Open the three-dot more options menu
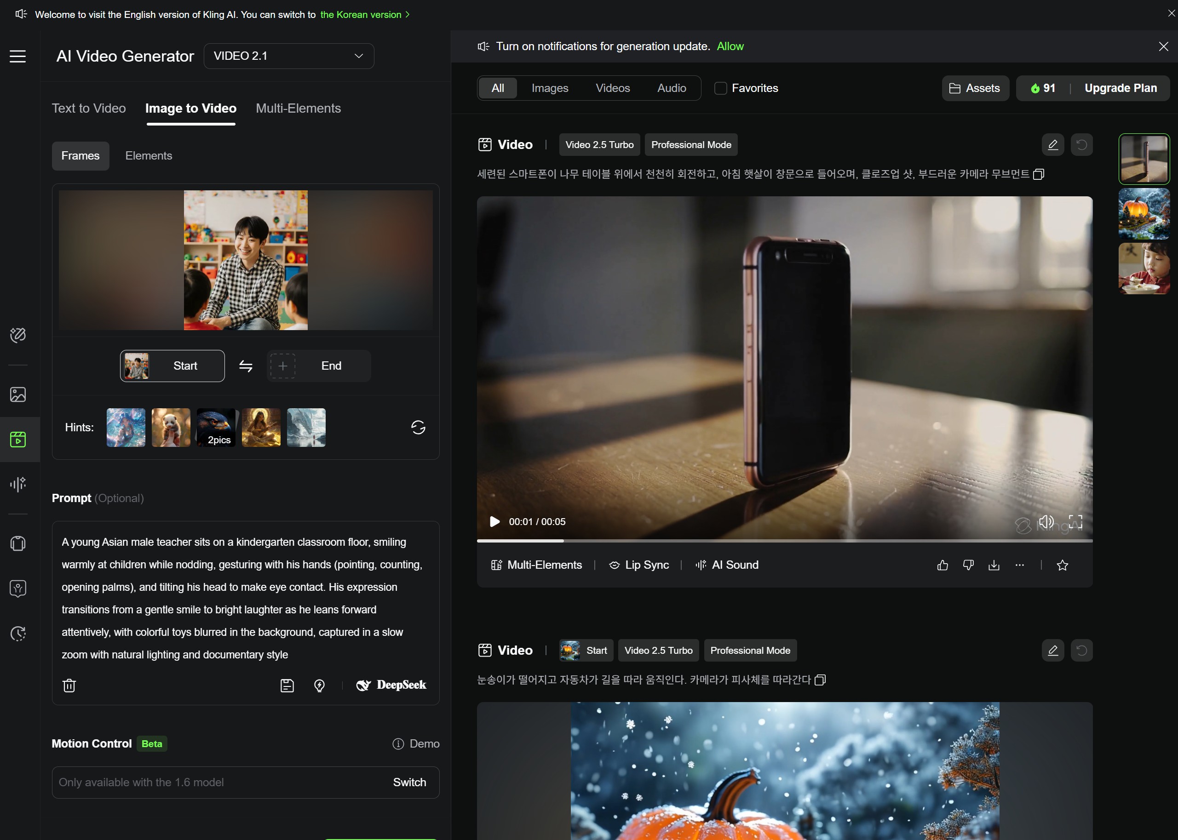The height and width of the screenshot is (840, 1178). pyautogui.click(x=1019, y=566)
